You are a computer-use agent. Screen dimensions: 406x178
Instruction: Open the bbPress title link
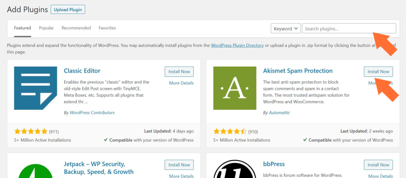tap(274, 164)
